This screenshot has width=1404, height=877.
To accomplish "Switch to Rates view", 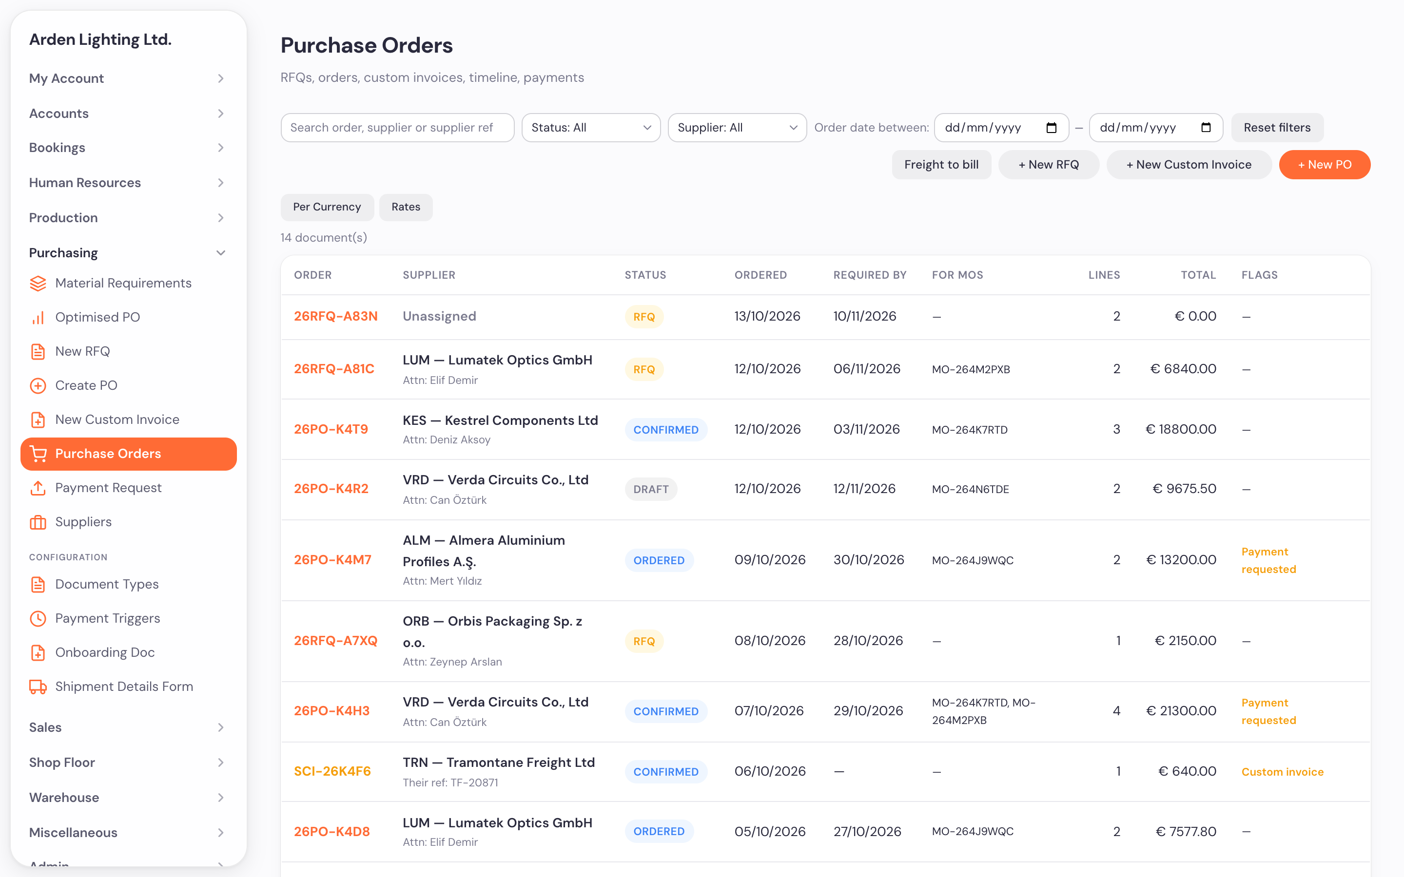I will pos(406,207).
